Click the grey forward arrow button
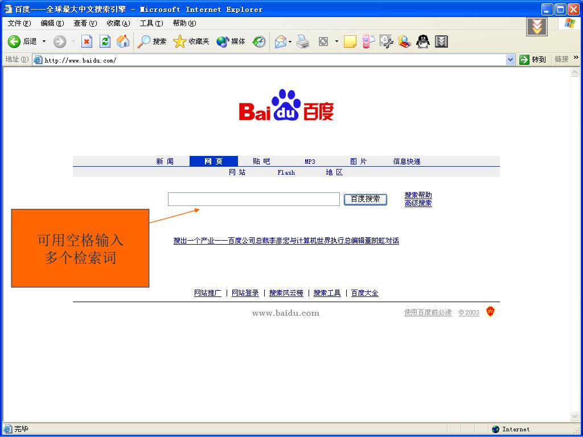The image size is (583, 437). click(x=59, y=42)
